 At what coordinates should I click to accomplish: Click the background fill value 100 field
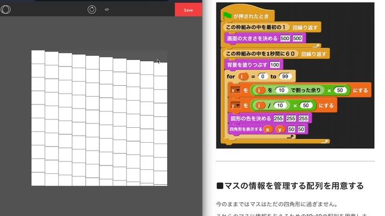(274, 65)
